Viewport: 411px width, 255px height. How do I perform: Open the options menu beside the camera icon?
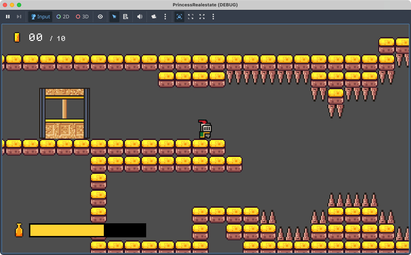pyautogui.click(x=165, y=17)
